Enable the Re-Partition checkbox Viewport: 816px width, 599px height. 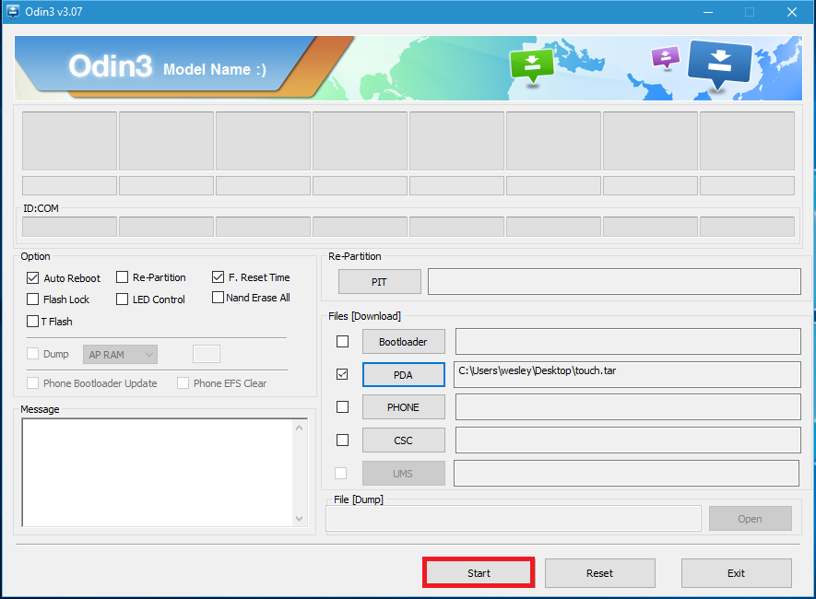123,277
